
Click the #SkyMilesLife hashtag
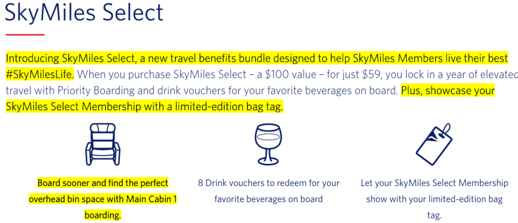[40, 74]
